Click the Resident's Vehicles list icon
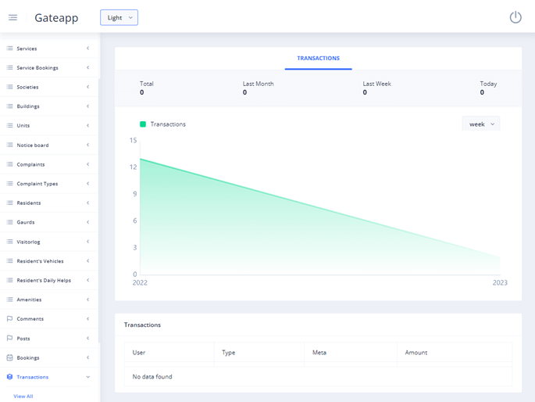Image resolution: width=535 pixels, height=402 pixels. 9,261
